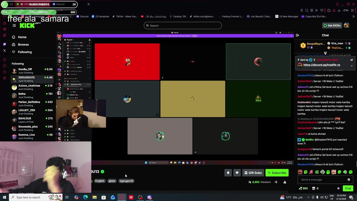
Task: Click the first emote in chat row
Action: tap(300, 172)
